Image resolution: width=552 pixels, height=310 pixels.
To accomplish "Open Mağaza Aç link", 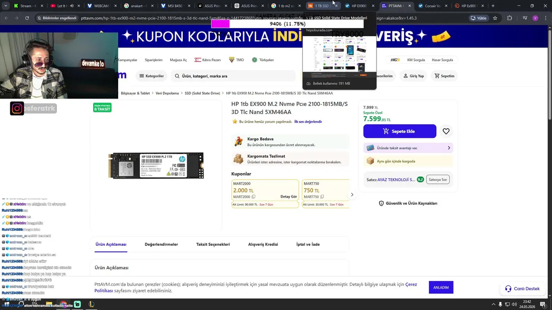I will point(179,60).
